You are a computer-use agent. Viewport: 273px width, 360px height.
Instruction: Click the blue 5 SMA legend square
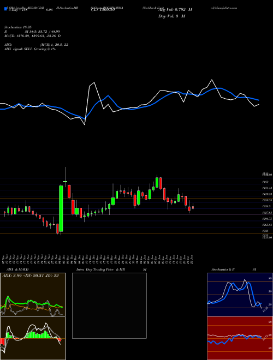pos(5,9)
